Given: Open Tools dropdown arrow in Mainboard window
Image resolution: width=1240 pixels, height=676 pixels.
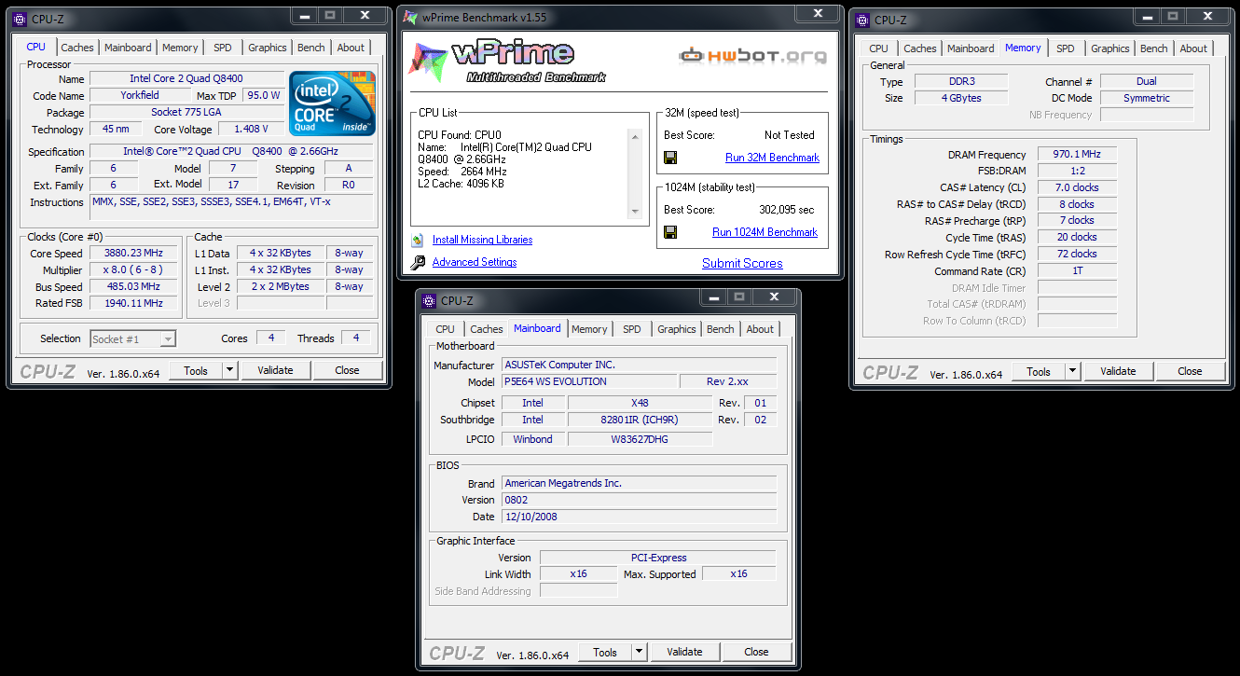Looking at the screenshot, I should point(639,652).
